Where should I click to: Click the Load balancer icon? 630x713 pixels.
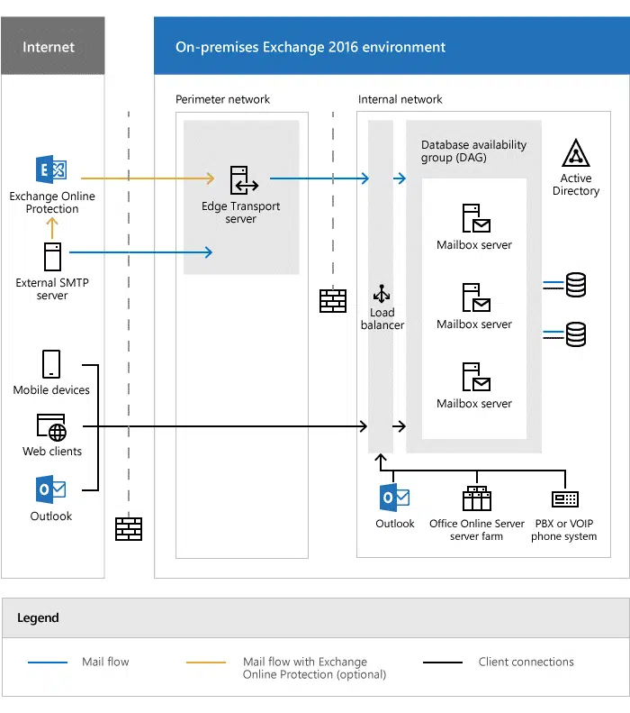pyautogui.click(x=382, y=295)
